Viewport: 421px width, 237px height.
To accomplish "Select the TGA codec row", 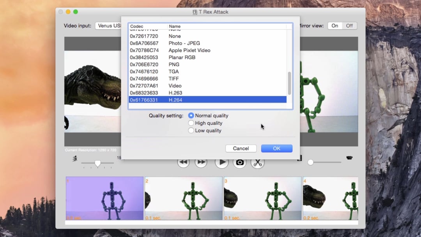I will click(207, 71).
